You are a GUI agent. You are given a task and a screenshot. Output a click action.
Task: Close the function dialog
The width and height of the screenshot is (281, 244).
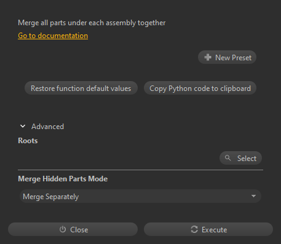coord(73,229)
